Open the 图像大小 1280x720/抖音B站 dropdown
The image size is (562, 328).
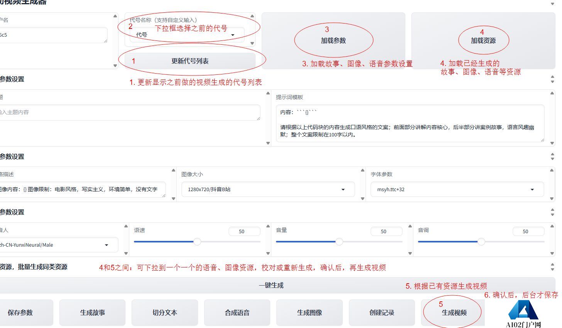(268, 189)
